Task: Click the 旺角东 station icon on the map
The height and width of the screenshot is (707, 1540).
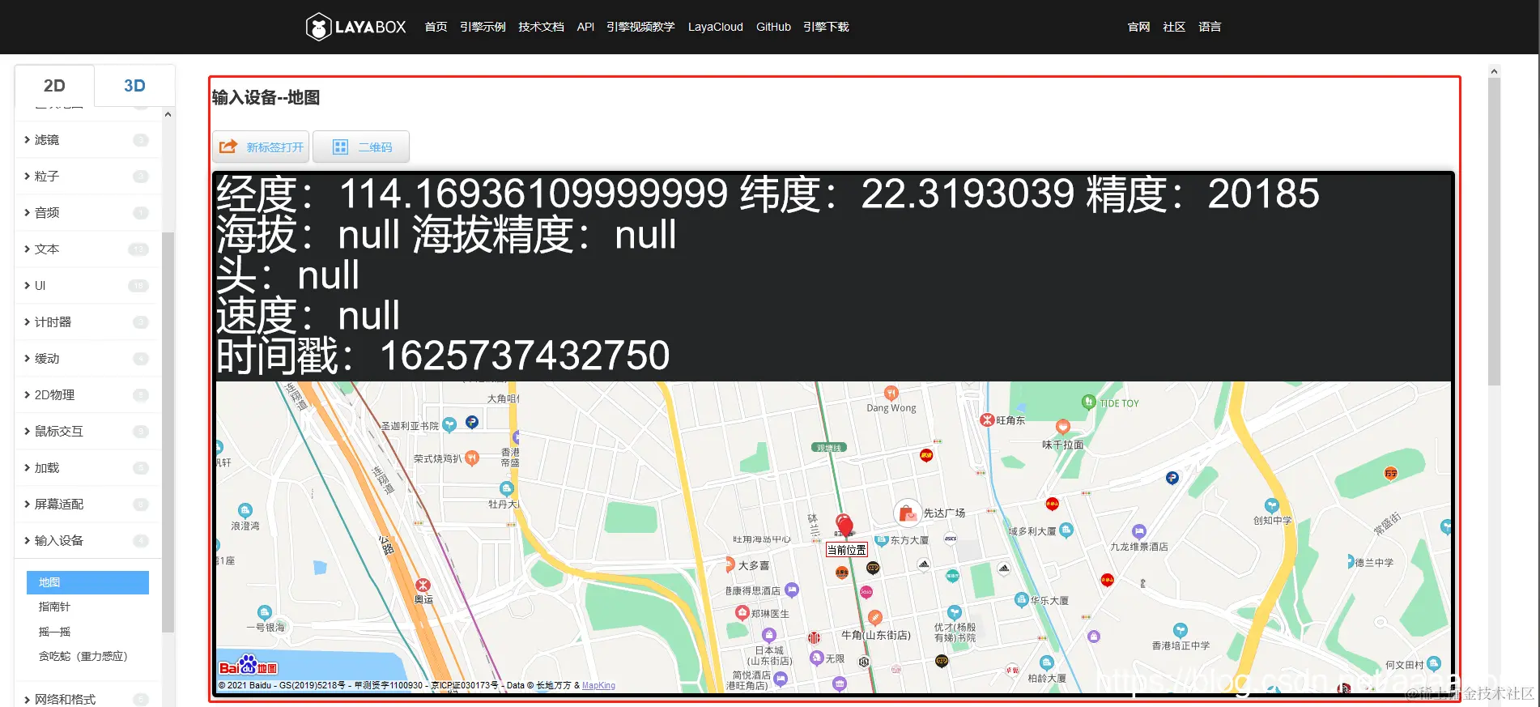Action: click(987, 420)
